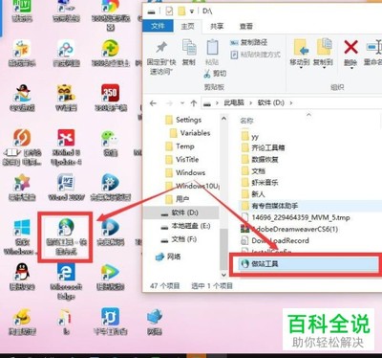Viewport: 382px width, 358px height.
Task: Open the Copy to (复制到) dropdown arrow
Action: click(324, 68)
